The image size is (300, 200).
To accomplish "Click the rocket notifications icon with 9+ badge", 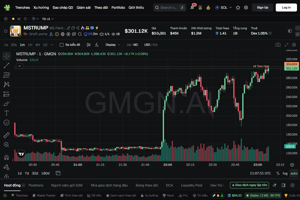I will (192, 7).
